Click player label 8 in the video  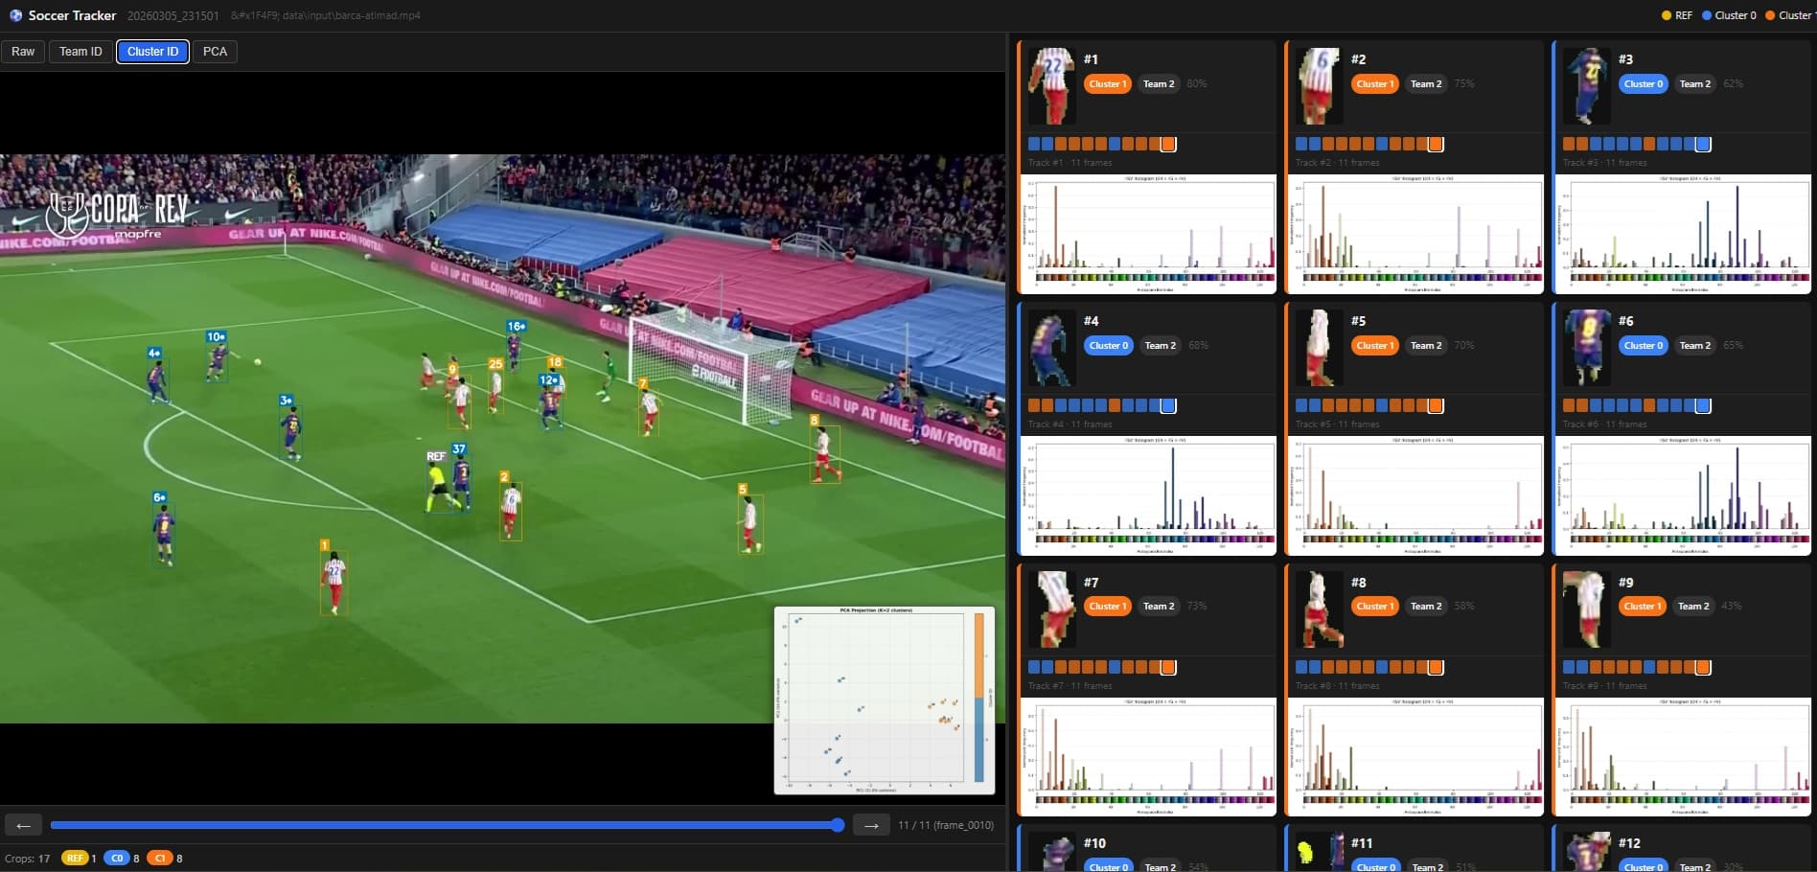[x=815, y=421]
